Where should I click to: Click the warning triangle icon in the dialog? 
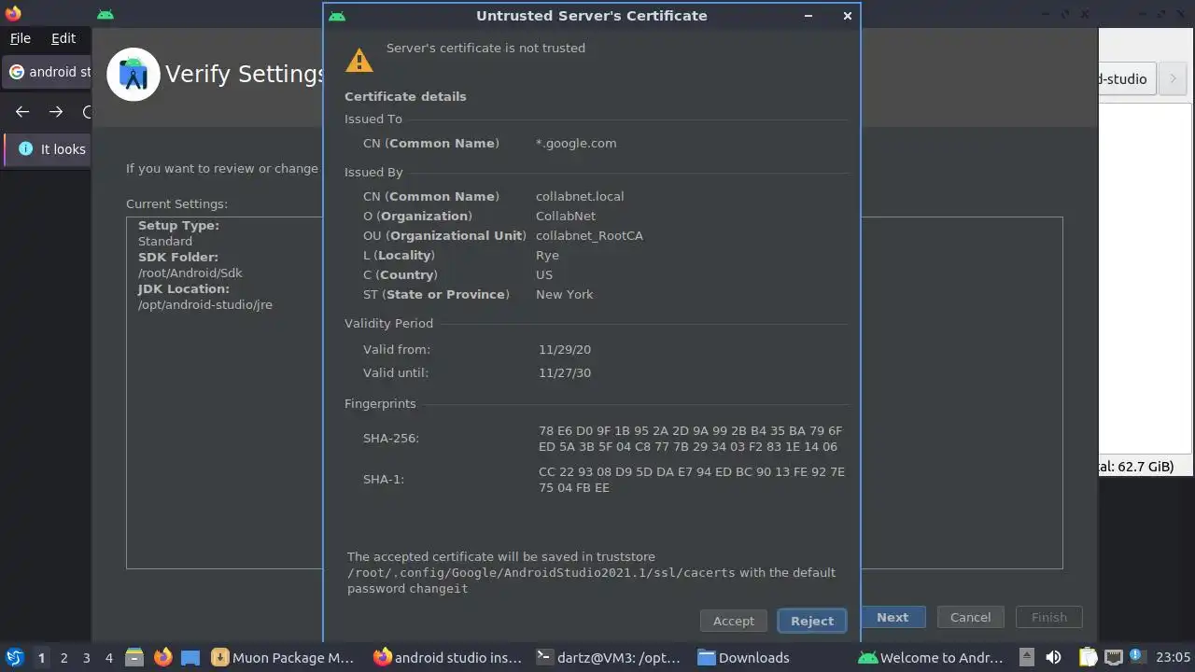tap(358, 61)
